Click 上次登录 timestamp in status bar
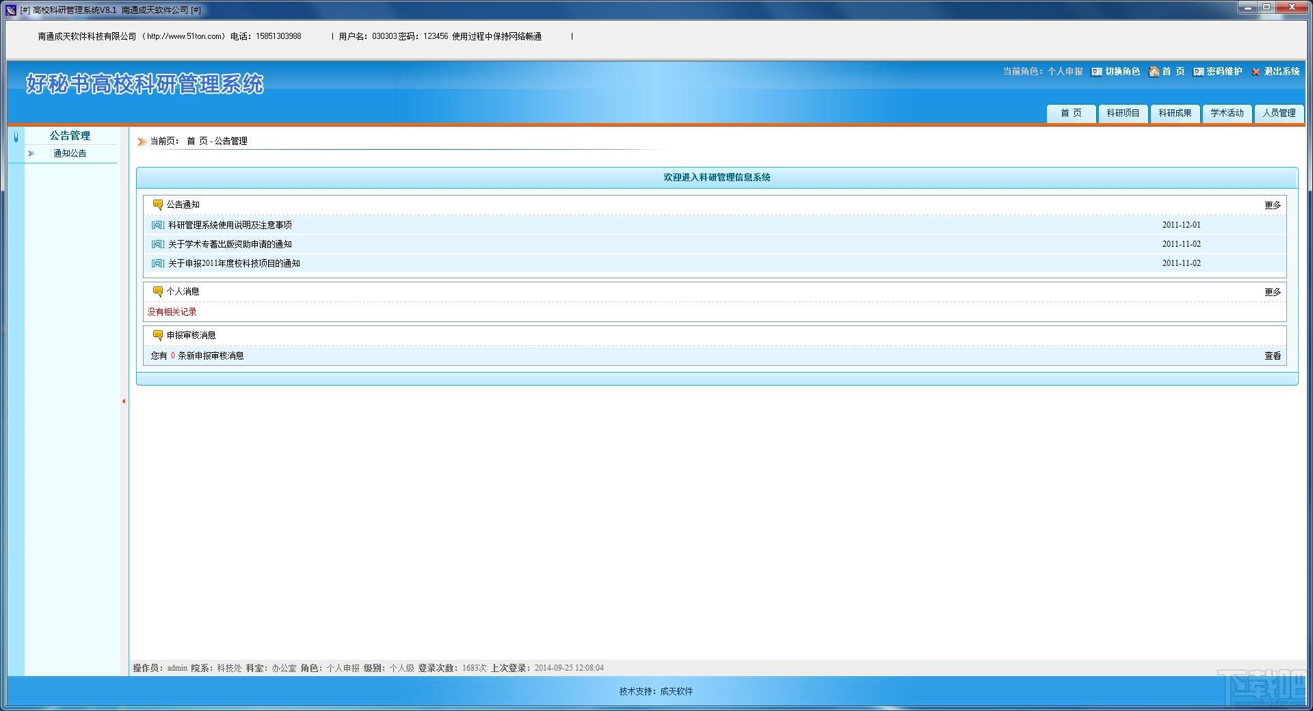 [x=547, y=668]
